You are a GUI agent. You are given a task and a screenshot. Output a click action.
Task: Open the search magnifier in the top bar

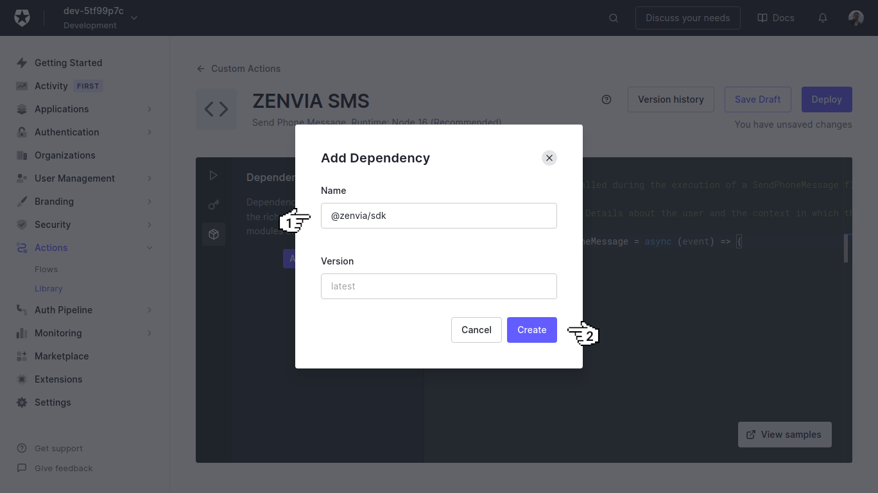pyautogui.click(x=613, y=18)
